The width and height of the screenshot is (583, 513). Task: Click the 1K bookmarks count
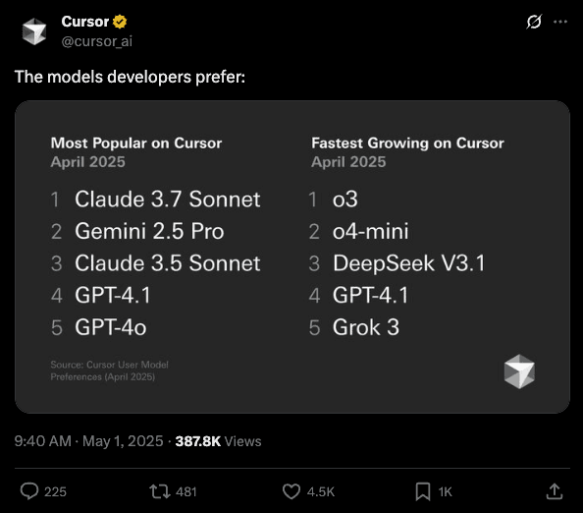[445, 491]
